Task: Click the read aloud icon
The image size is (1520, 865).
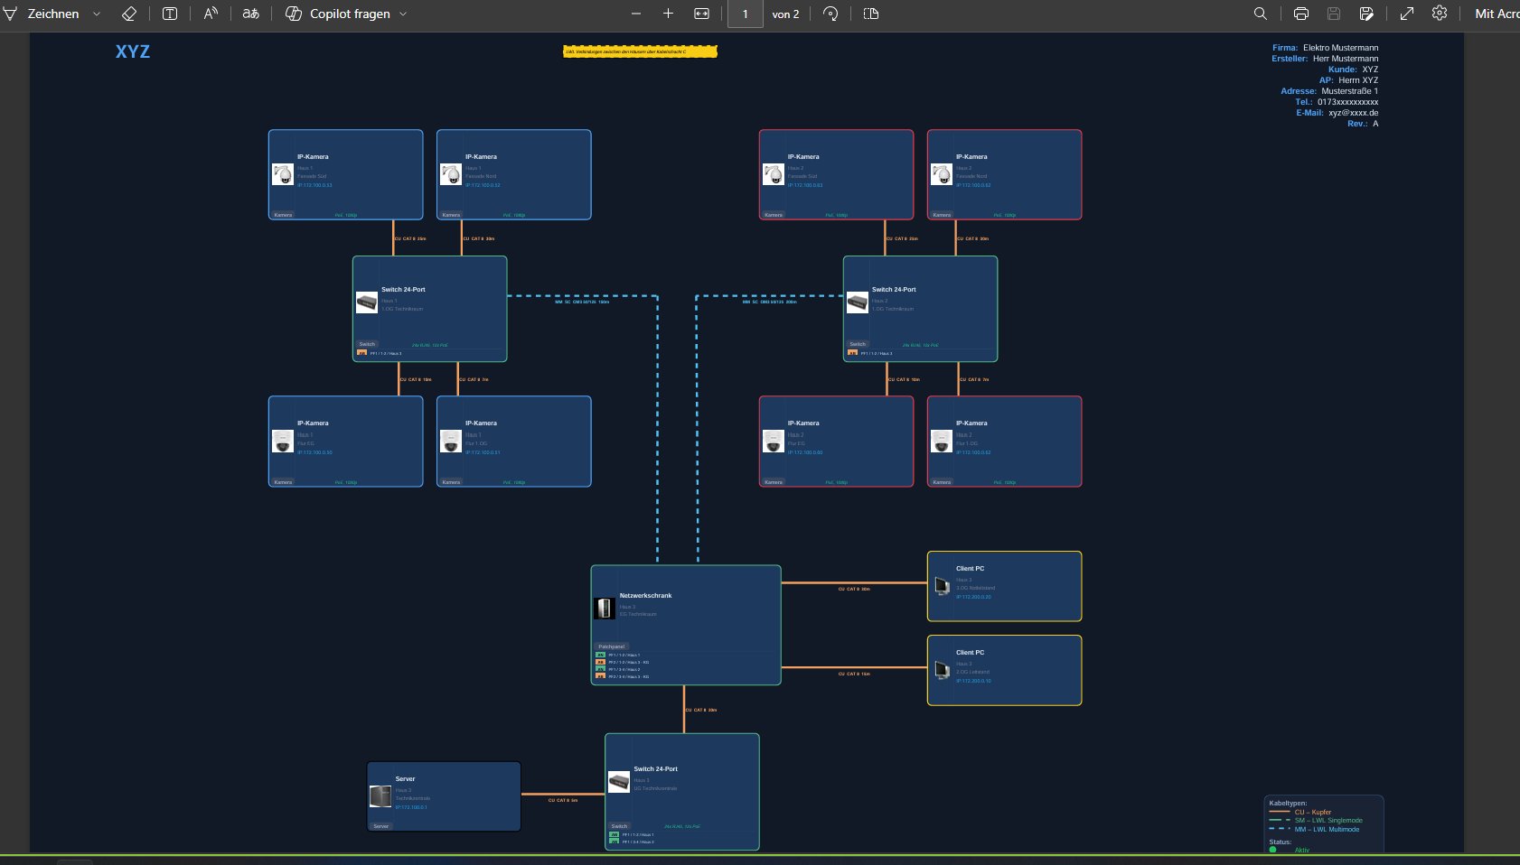Action: click(211, 14)
